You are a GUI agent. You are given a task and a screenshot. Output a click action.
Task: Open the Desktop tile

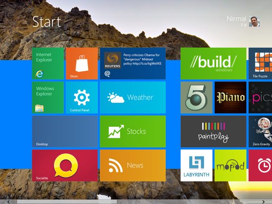pyautogui.click(x=65, y=132)
